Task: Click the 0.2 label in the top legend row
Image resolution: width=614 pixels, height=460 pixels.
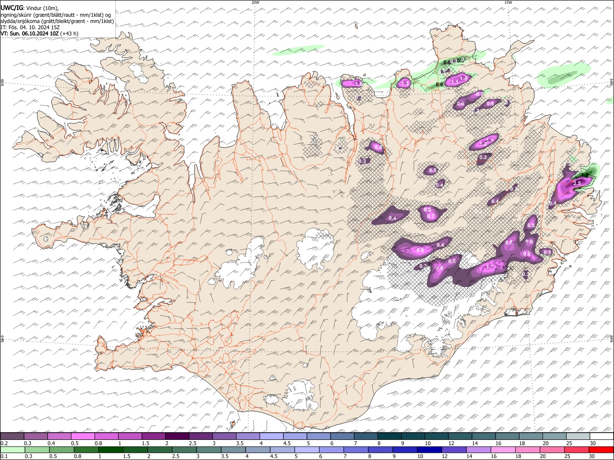Action: click(3, 443)
